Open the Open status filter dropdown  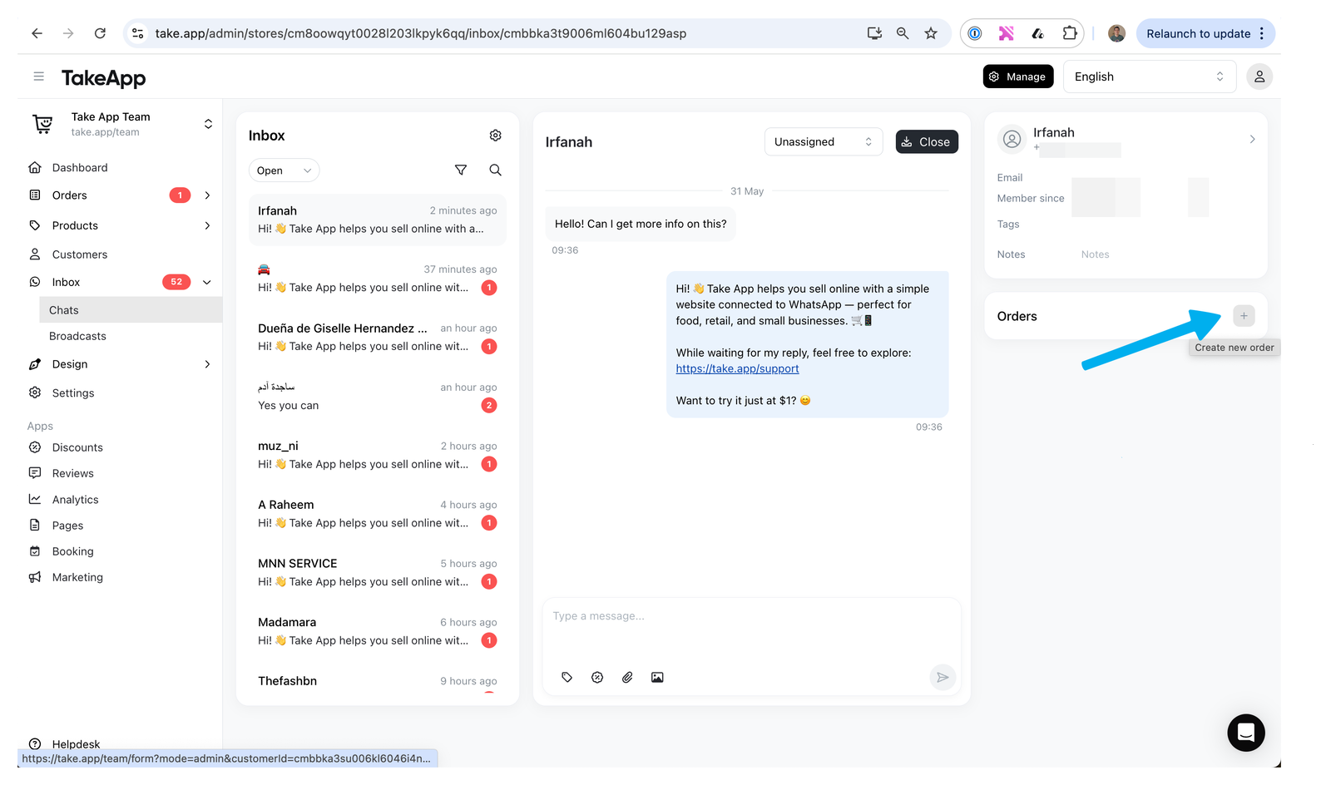284,170
